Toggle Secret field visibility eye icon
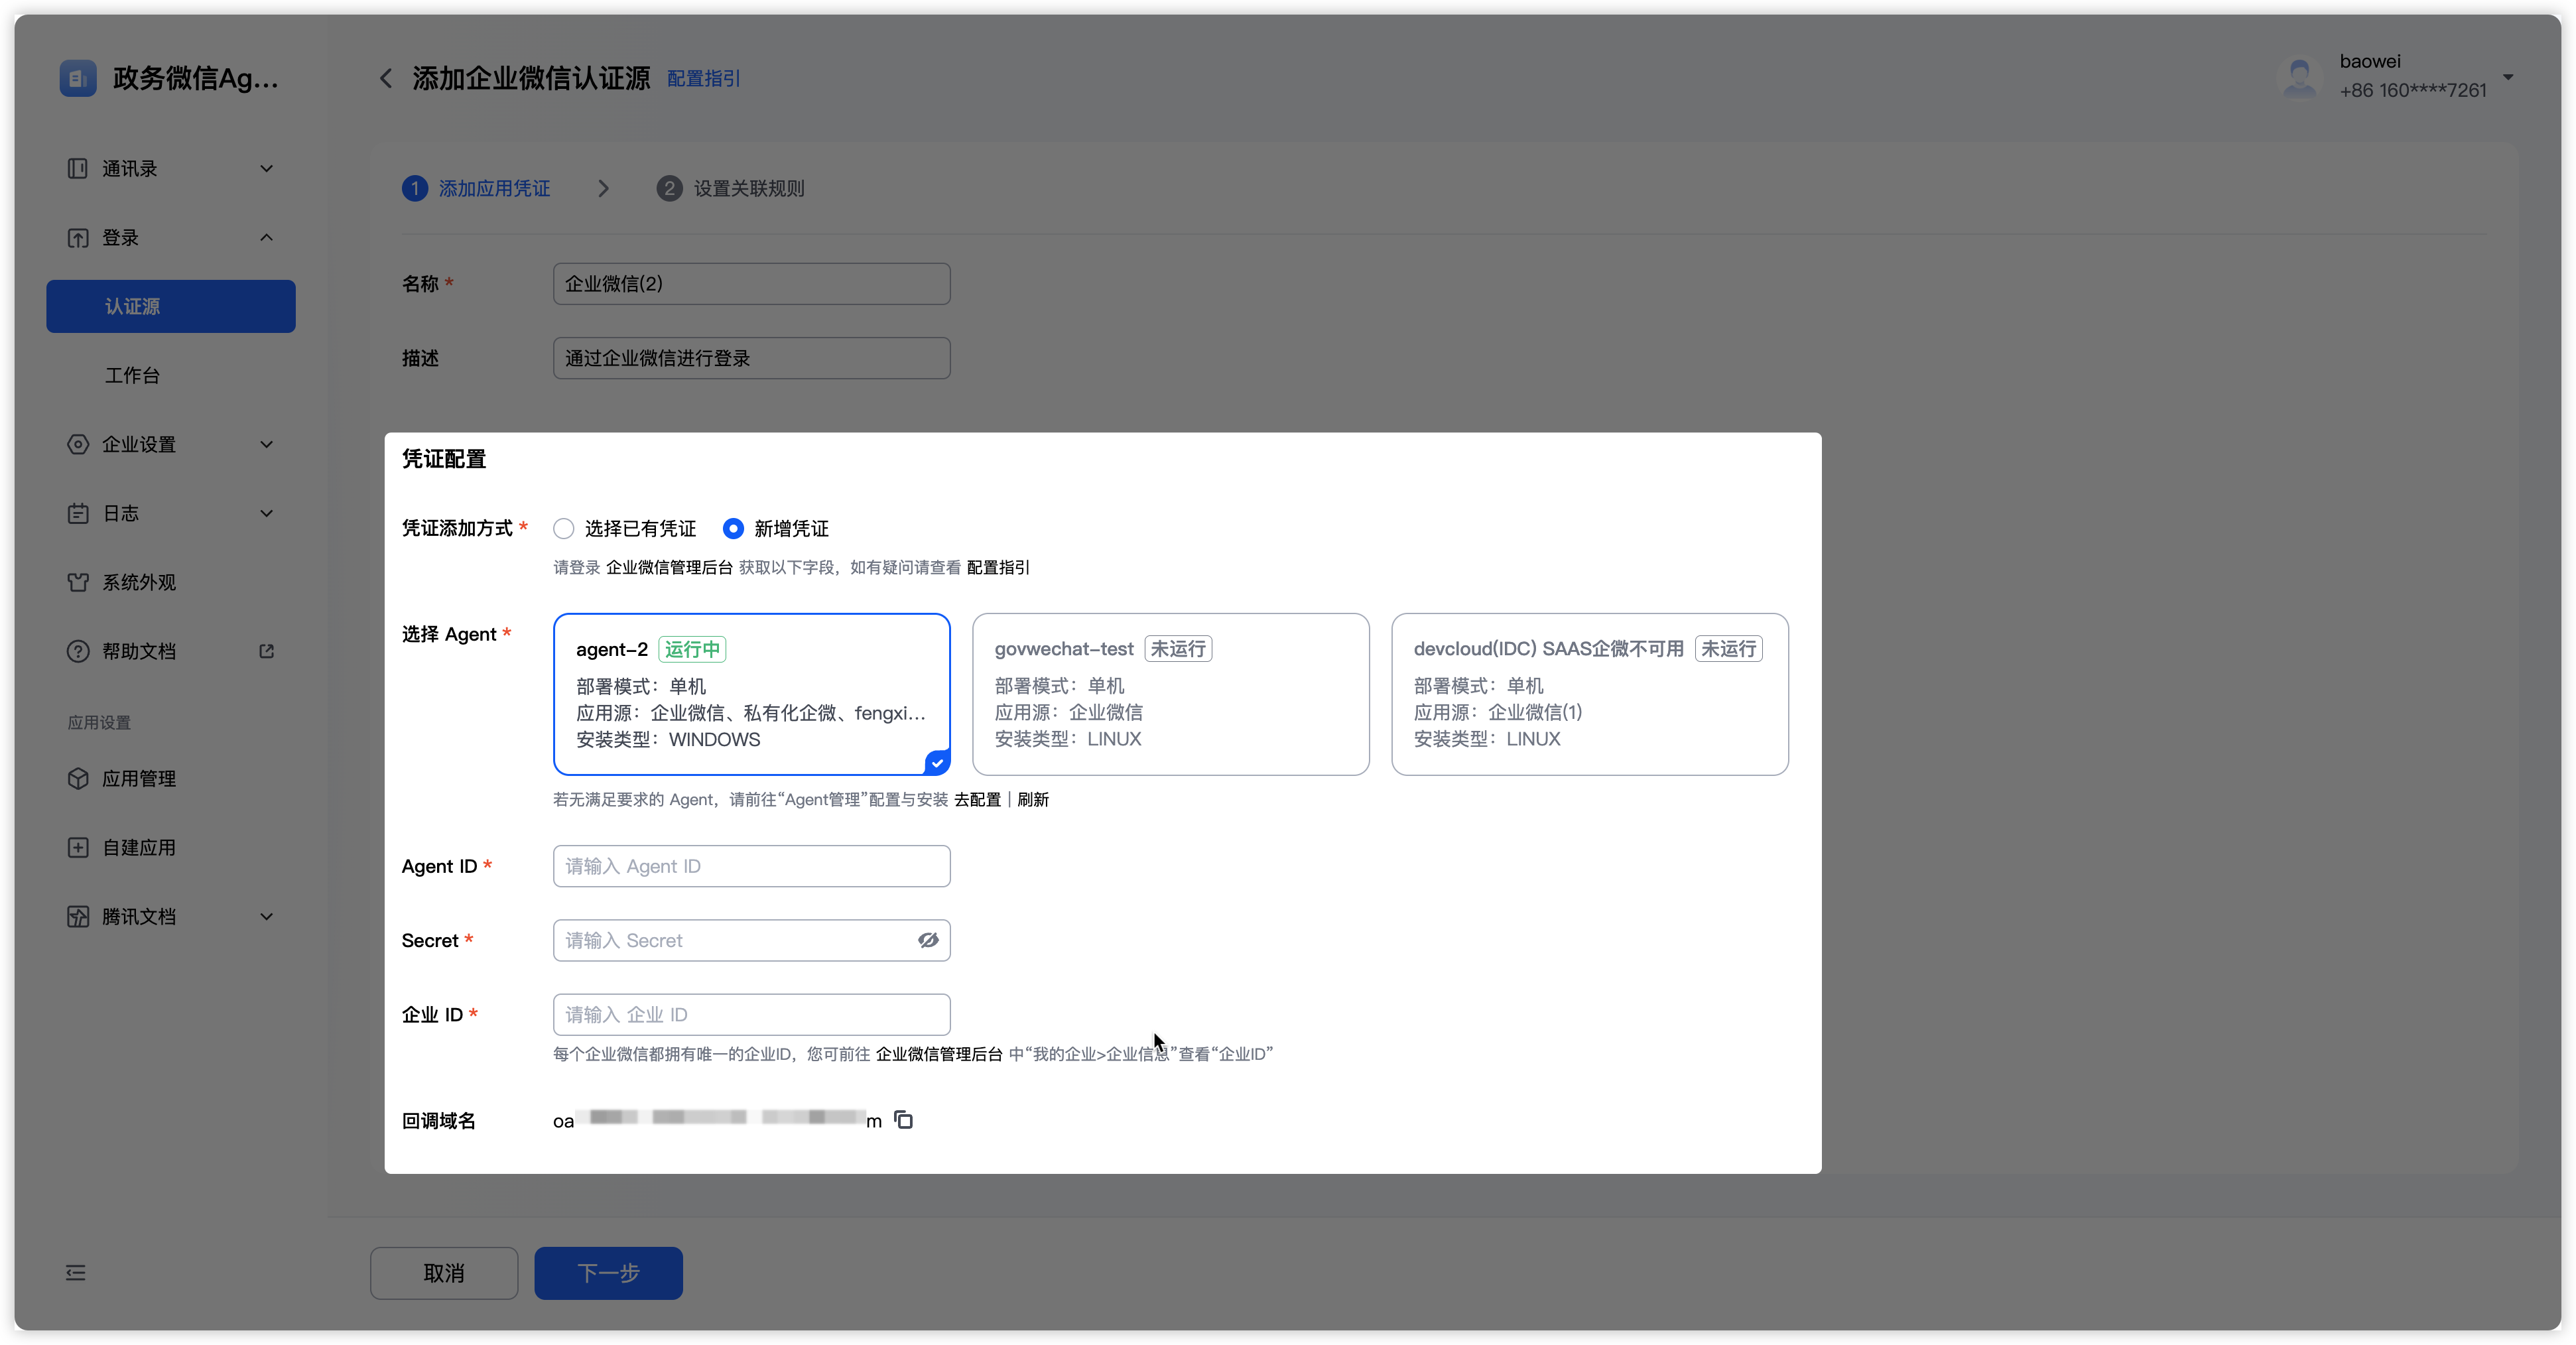 pos(928,940)
